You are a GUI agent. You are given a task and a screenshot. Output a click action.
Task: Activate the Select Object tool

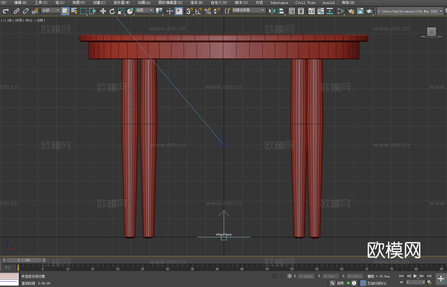coord(65,11)
